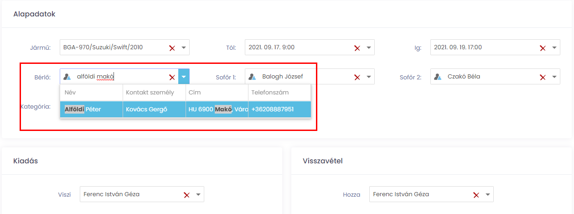Clear the Ig date with red X
This screenshot has width=574, height=214.
pos(543,47)
